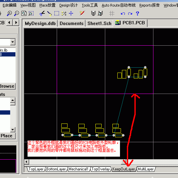Open the Auto Route menu
178x178 pixels.
[x=119, y=5]
